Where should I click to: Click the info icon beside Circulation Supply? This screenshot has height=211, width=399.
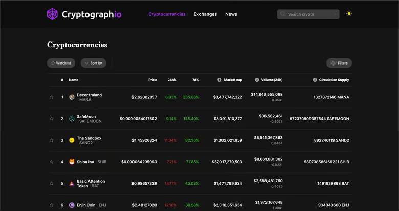coord(315,80)
